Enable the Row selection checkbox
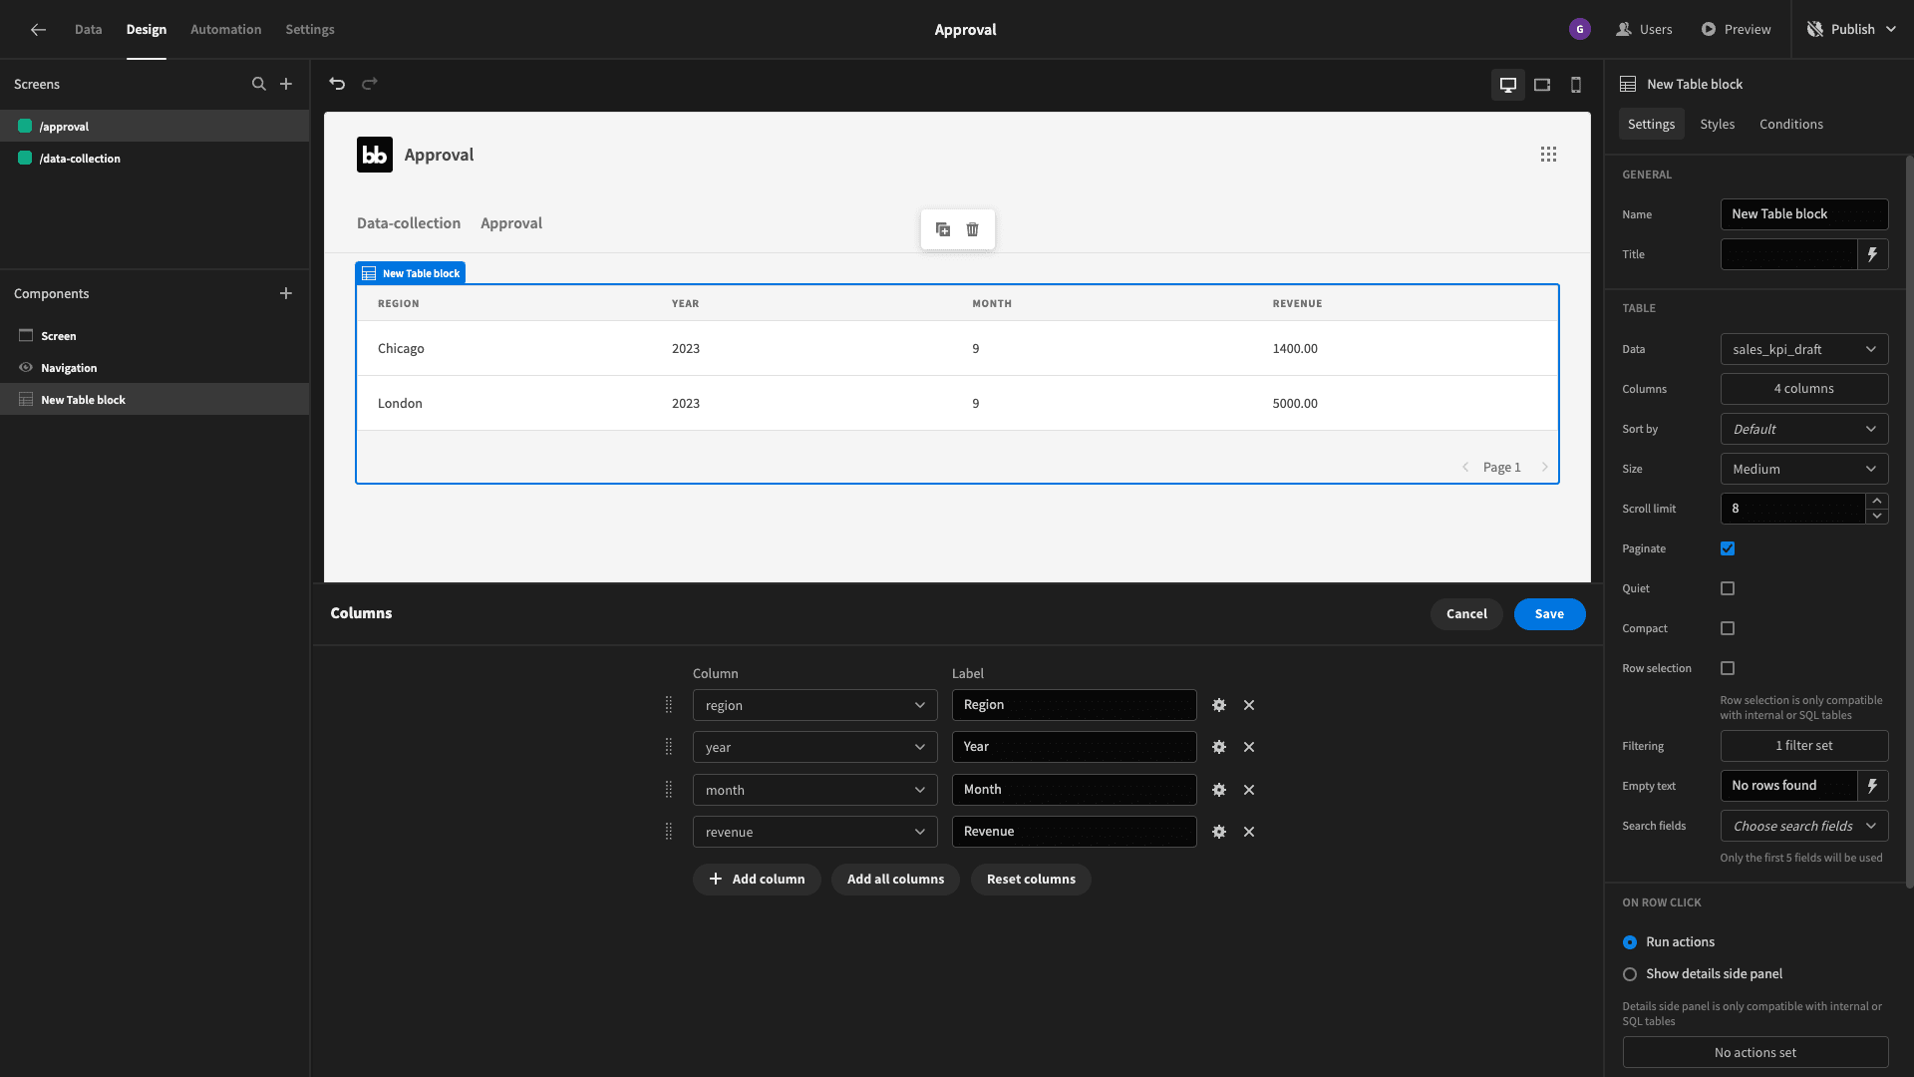The width and height of the screenshot is (1914, 1077). [1728, 668]
